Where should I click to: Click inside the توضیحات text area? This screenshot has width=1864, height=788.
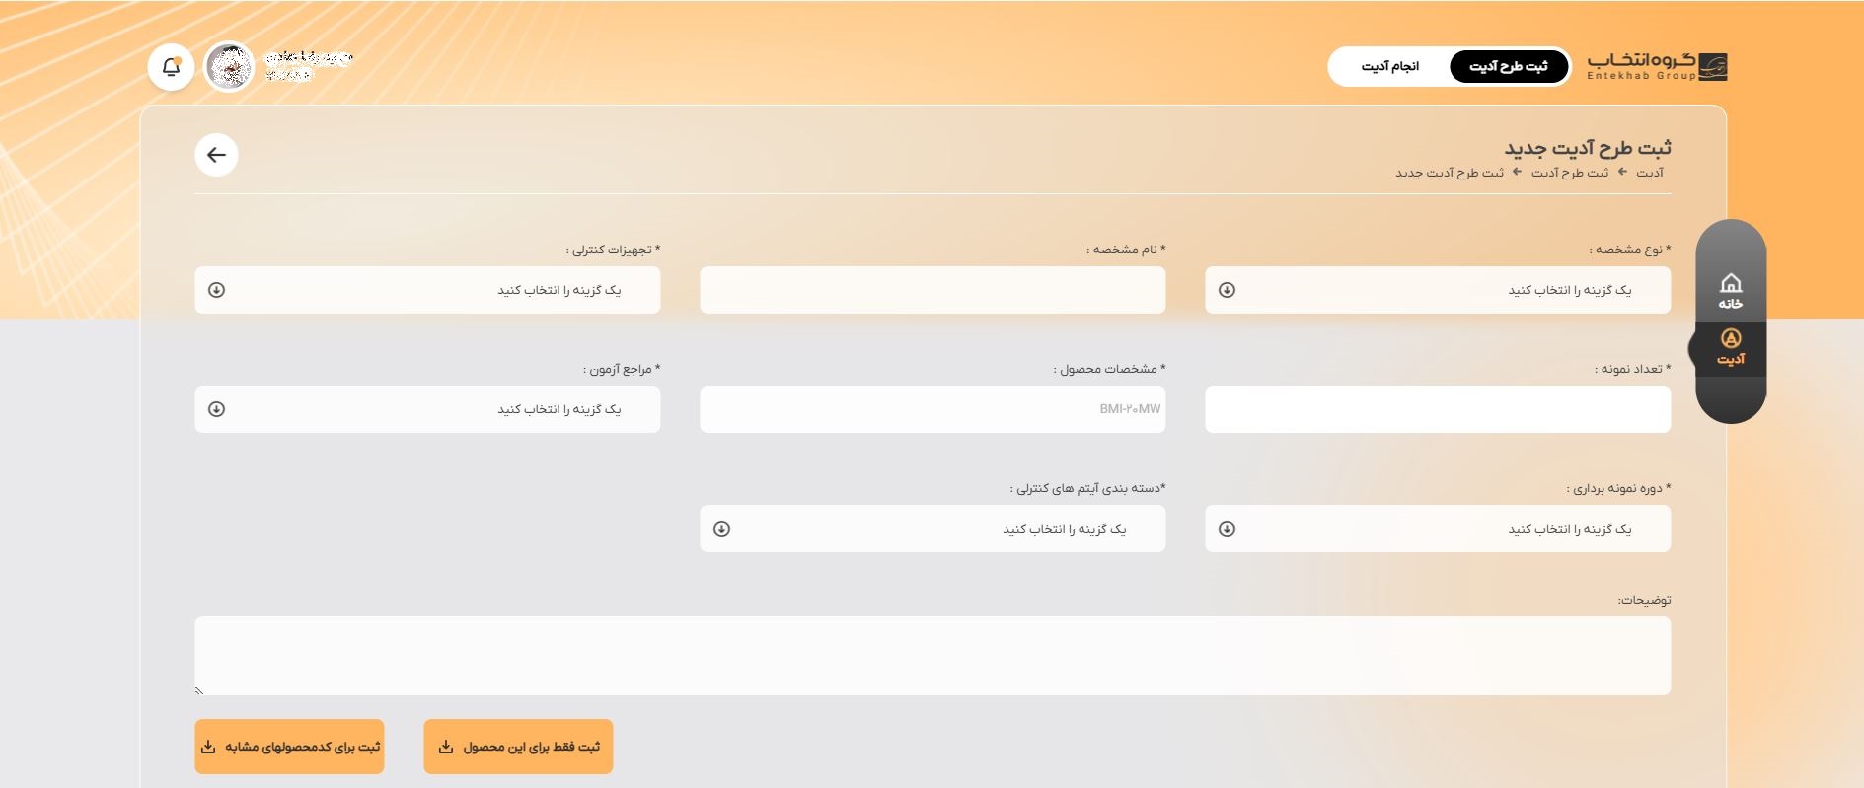click(932, 656)
